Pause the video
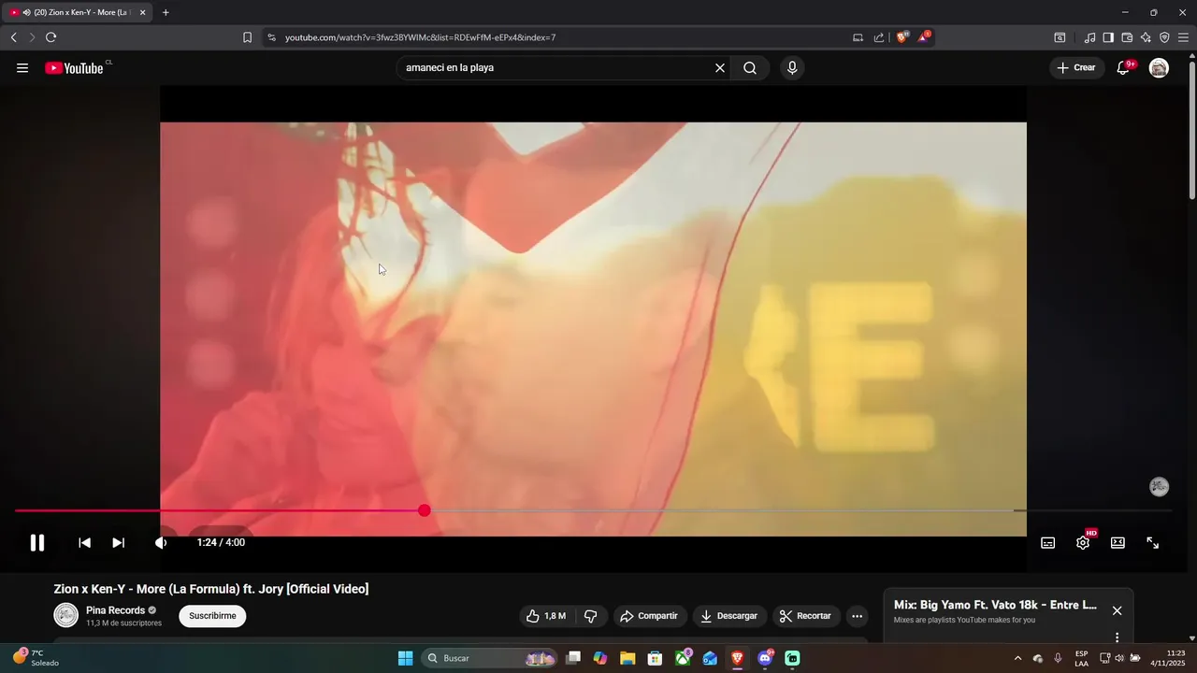This screenshot has width=1197, height=673. 37,542
